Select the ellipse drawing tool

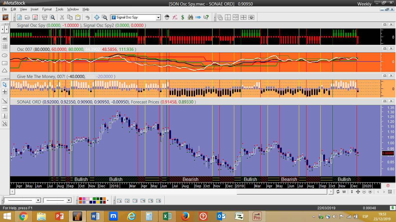[x=5, y=55]
